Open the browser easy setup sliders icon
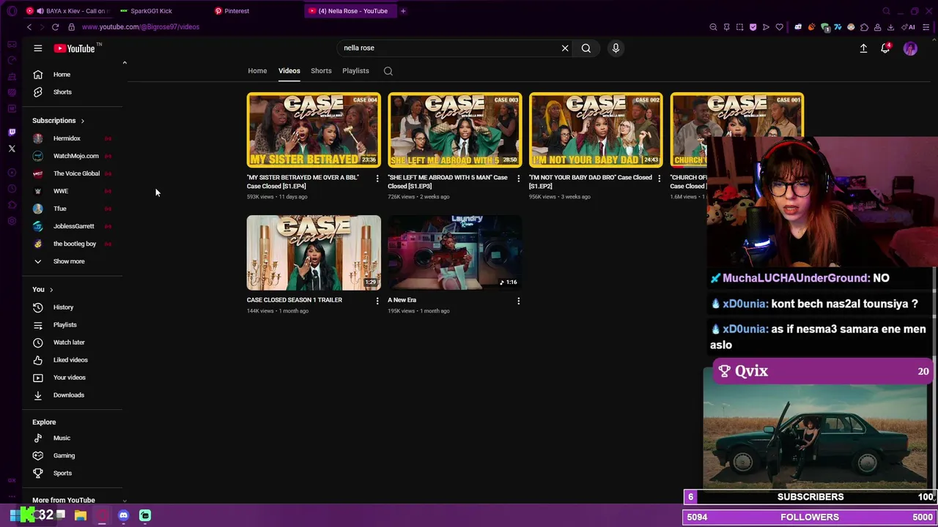Screen dimensions: 938x527 pos(926,27)
